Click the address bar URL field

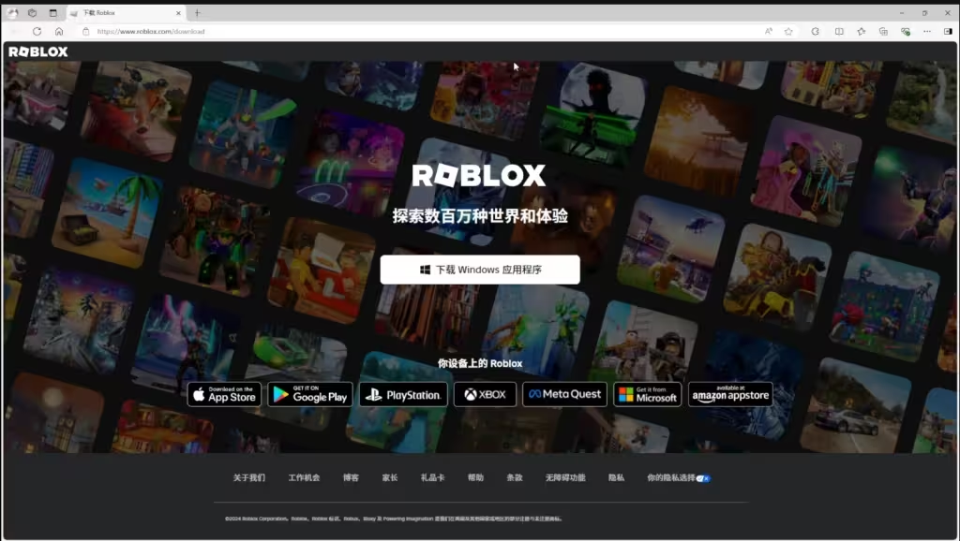click(x=423, y=31)
